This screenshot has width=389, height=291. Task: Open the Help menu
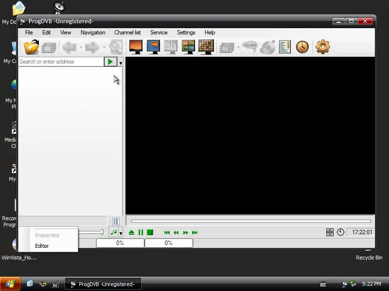210,32
